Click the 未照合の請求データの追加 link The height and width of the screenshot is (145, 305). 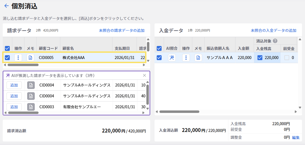tap(122, 30)
